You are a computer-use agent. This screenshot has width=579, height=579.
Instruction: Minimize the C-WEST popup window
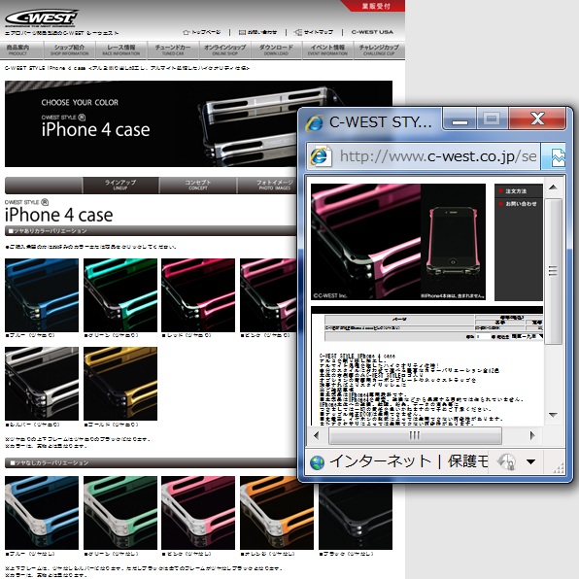(x=460, y=119)
